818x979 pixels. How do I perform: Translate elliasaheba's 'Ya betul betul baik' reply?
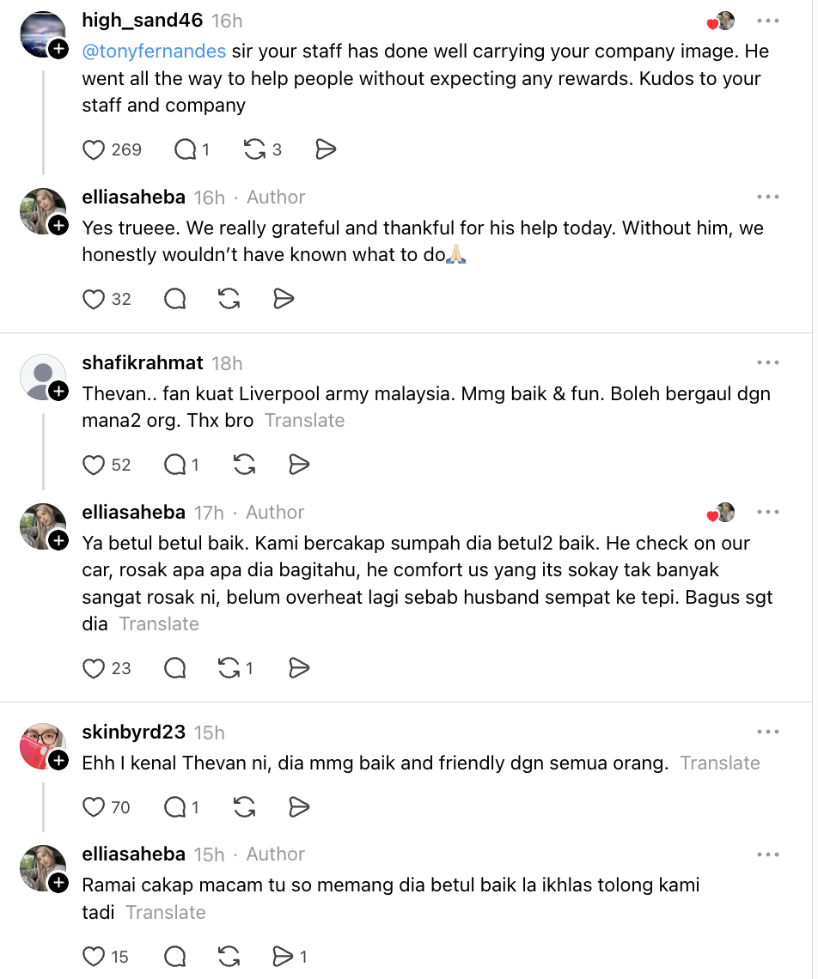pos(159,624)
